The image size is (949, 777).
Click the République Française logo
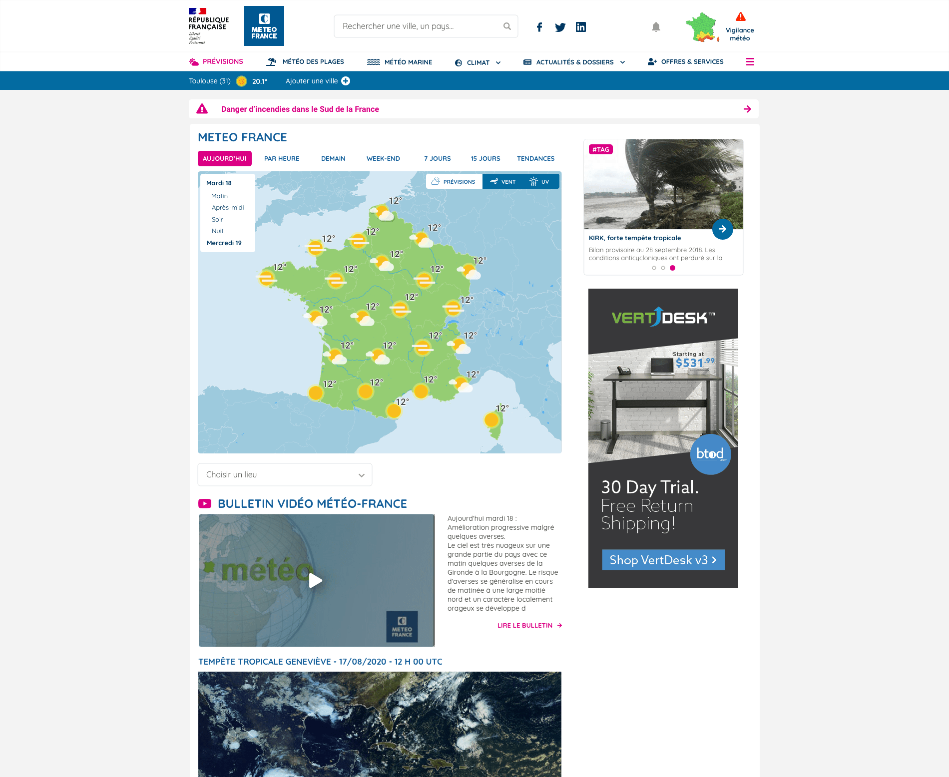click(x=208, y=26)
